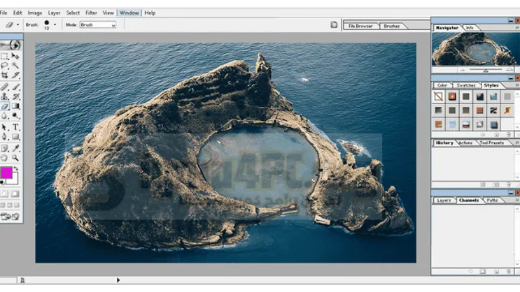Select the Eyedropper tool
Screen dimensions: 520x292
point(15,148)
